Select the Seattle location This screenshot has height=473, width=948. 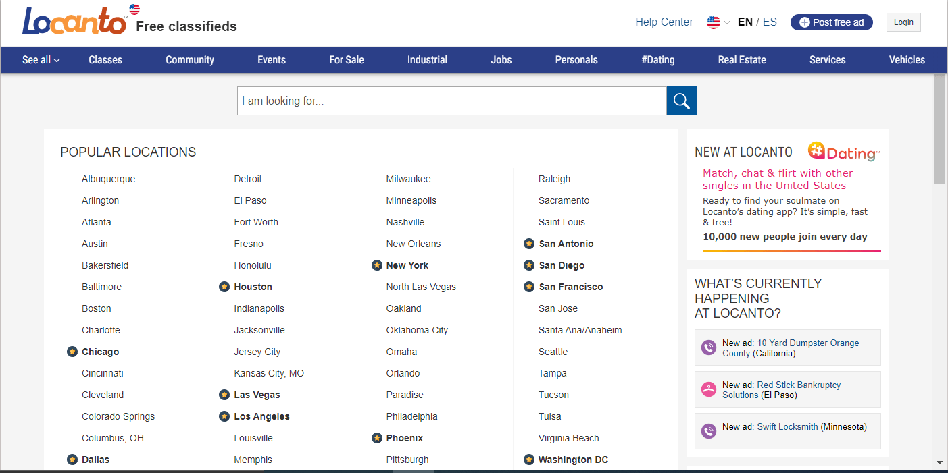[553, 352]
